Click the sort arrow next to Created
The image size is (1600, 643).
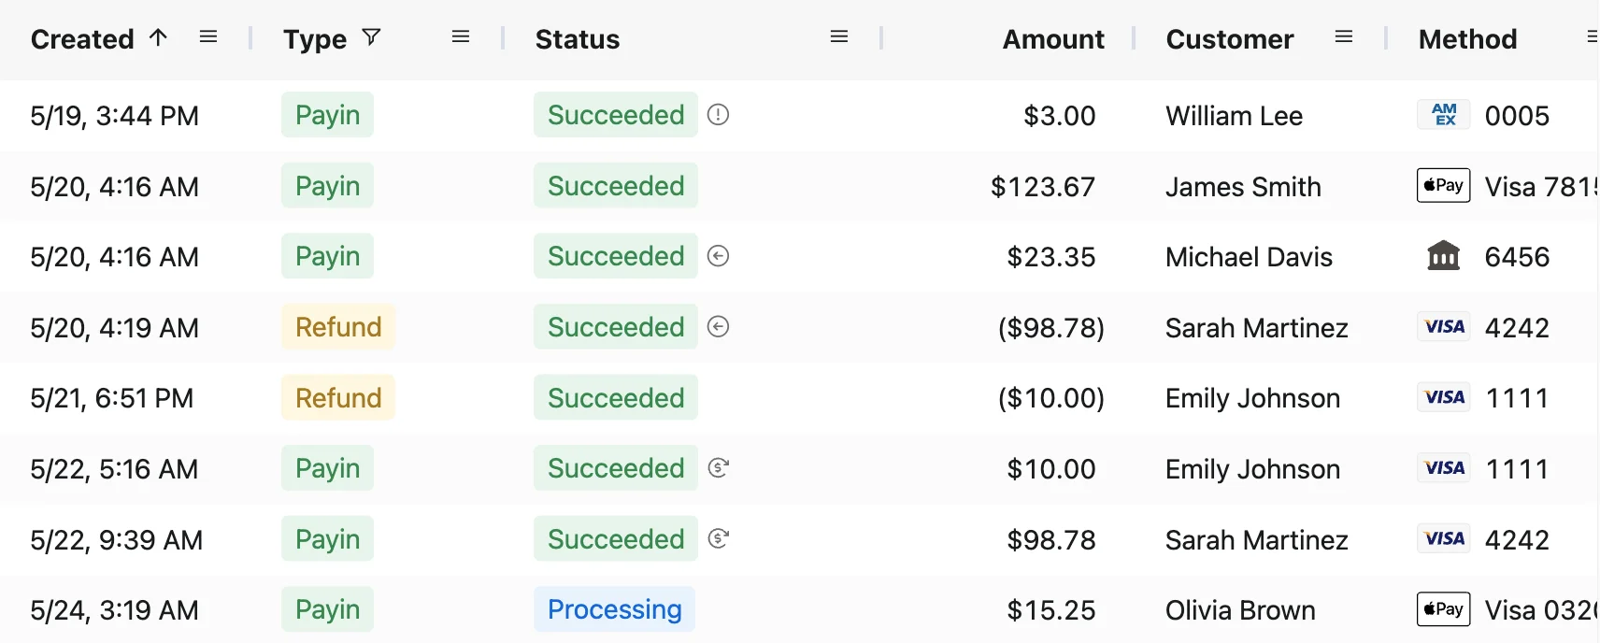coord(158,37)
